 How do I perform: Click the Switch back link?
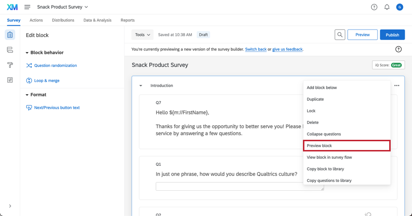click(255, 50)
